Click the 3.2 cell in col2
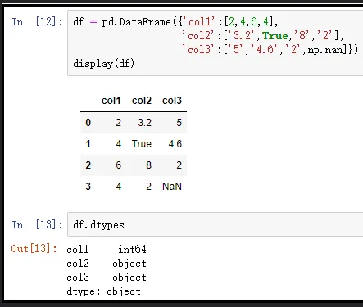 144,123
